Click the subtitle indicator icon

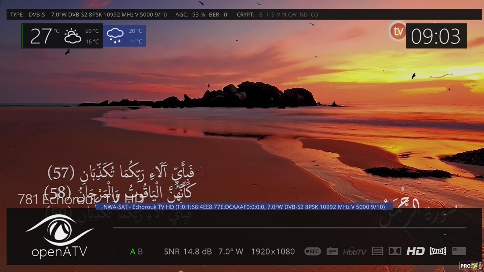pos(332,251)
